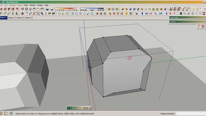The image size is (206, 116).
Task: Maximize the V-Ray frame buffer window
Action: [x=87, y=108]
